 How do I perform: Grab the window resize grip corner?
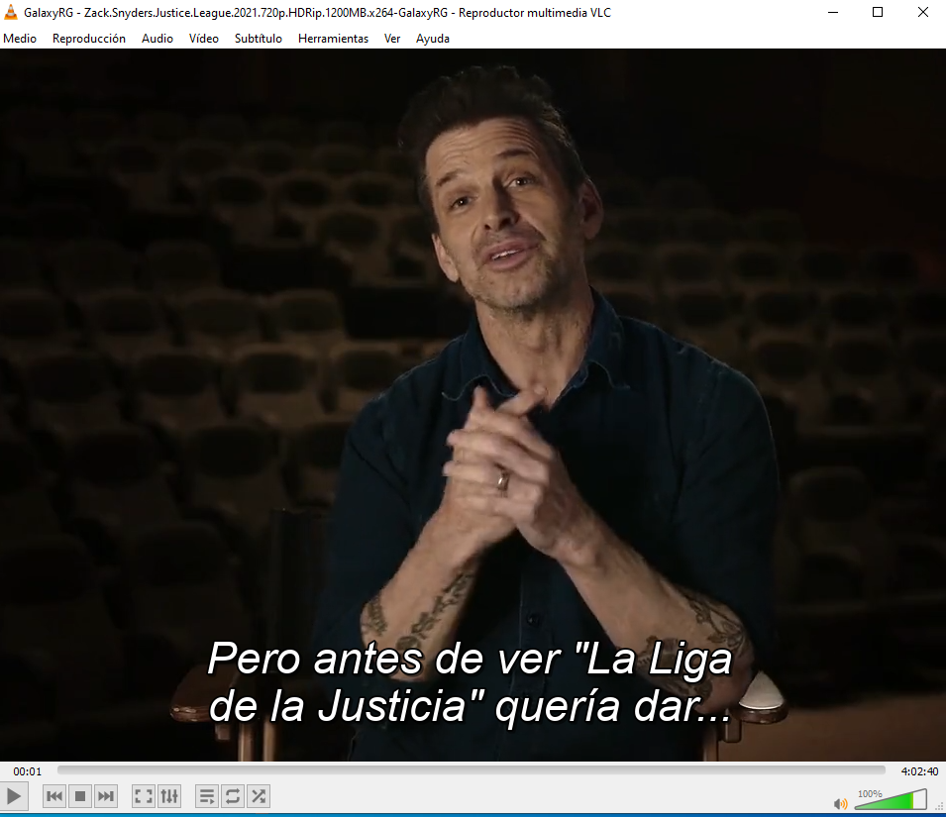click(x=939, y=806)
